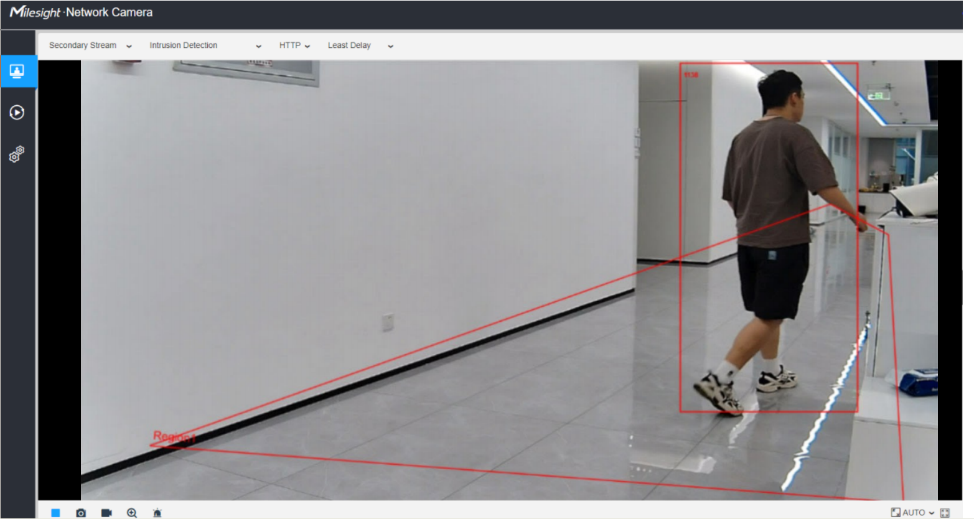Open the Secondary Stream dropdown
The width and height of the screenshot is (974, 519).
pos(91,45)
